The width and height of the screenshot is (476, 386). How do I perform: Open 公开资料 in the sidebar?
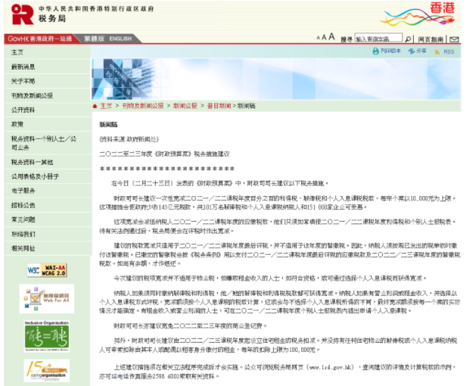[x=48, y=110]
